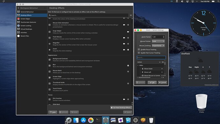The height and width of the screenshot is (124, 220).
Task: Play video preview for Magnifier
Action: pos(124,44)
